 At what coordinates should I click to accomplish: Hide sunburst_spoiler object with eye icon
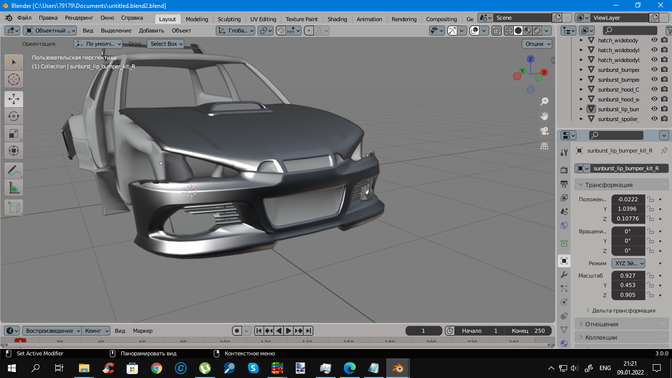tap(654, 119)
